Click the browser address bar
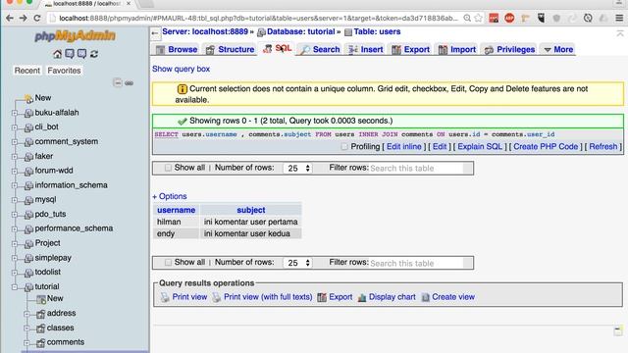 coord(258,18)
